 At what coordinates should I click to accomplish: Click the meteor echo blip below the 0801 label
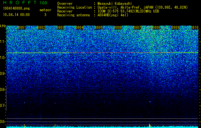click(x=24, y=103)
